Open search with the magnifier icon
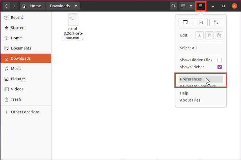241x160 pixels. (x=173, y=6)
